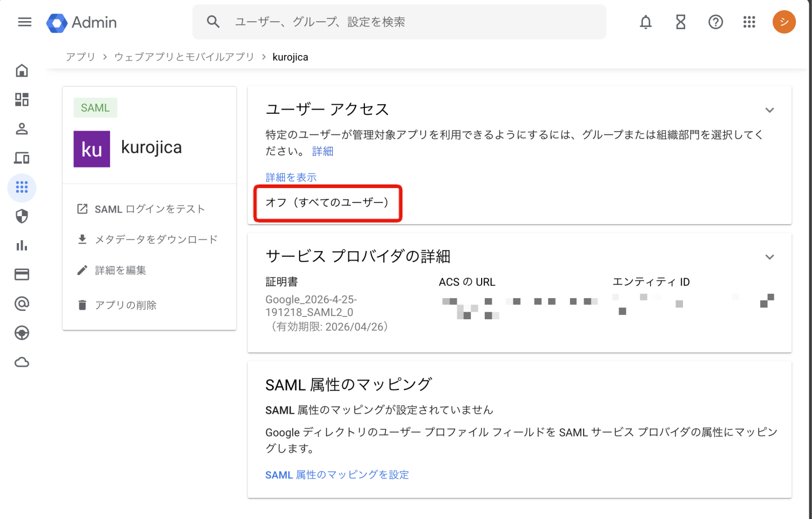Open the notifications bell
812x519 pixels.
[645, 22]
